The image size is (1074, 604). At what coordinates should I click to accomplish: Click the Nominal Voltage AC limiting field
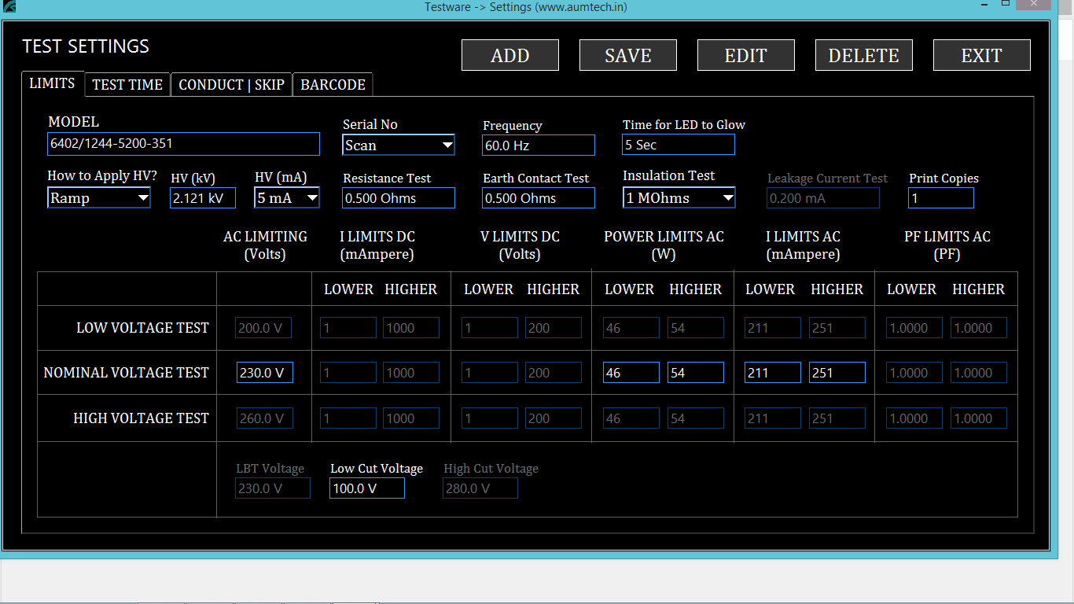pos(264,373)
